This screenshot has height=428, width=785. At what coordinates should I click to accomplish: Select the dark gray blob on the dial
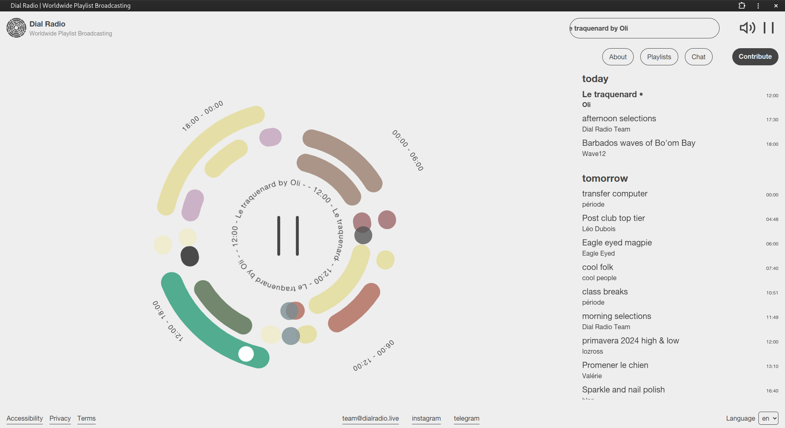coord(190,256)
